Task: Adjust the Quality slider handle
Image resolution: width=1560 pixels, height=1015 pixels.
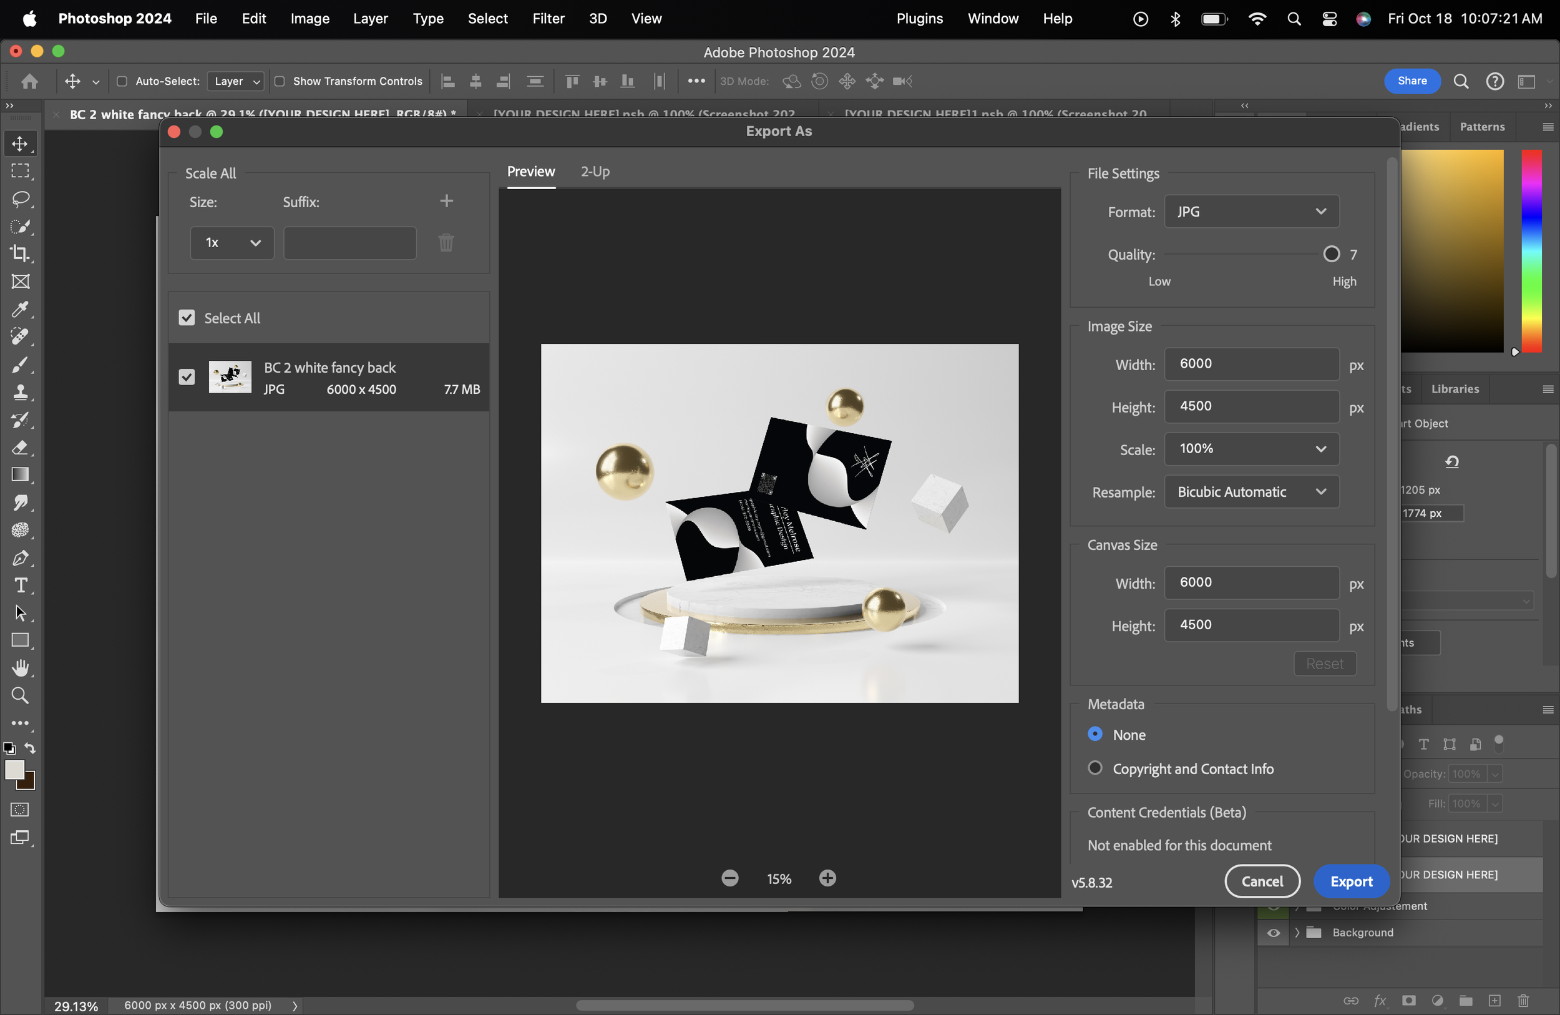Action: (x=1331, y=253)
